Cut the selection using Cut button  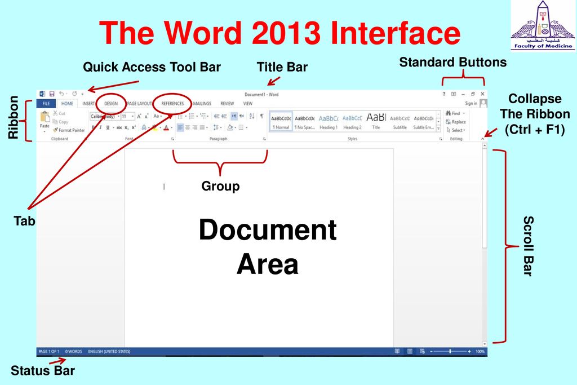point(59,113)
